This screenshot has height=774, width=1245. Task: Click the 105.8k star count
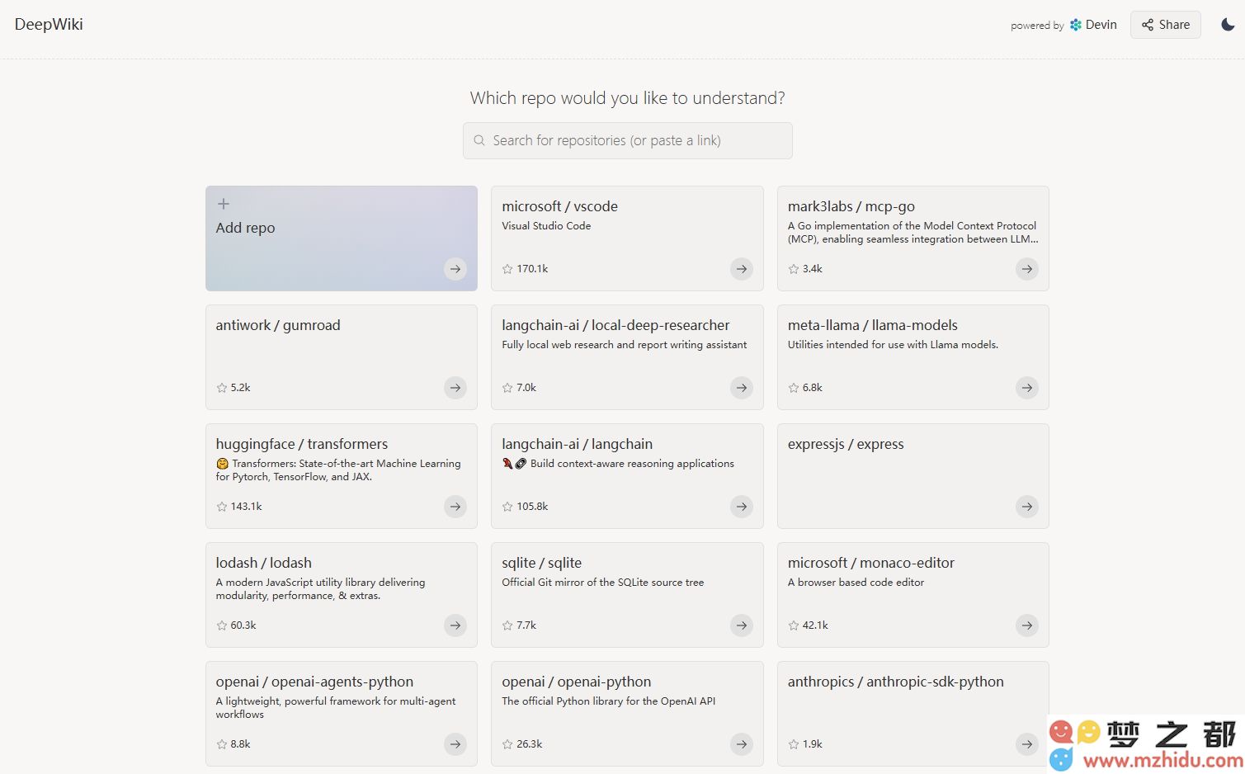(x=532, y=507)
